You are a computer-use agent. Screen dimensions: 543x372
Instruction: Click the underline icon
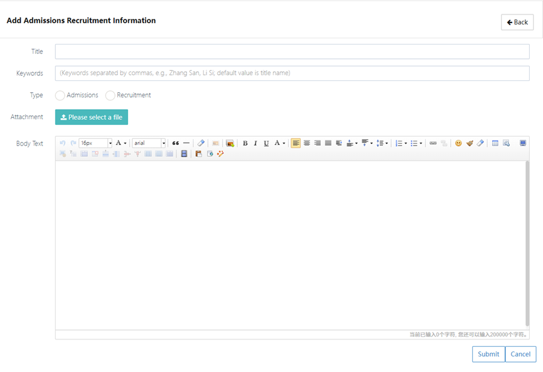click(266, 143)
